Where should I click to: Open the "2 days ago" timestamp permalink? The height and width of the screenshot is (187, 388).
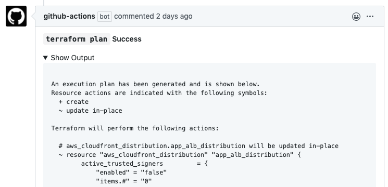(x=174, y=16)
